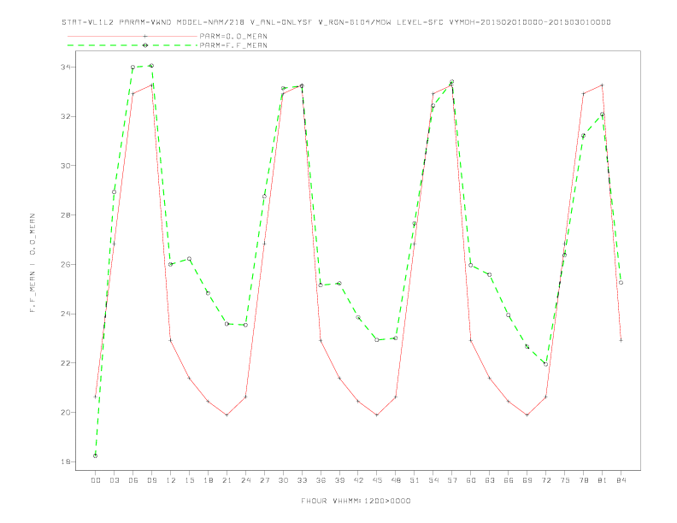The image size is (677, 523).
Task: Click x-axis tick label 45
Action: [x=377, y=480]
